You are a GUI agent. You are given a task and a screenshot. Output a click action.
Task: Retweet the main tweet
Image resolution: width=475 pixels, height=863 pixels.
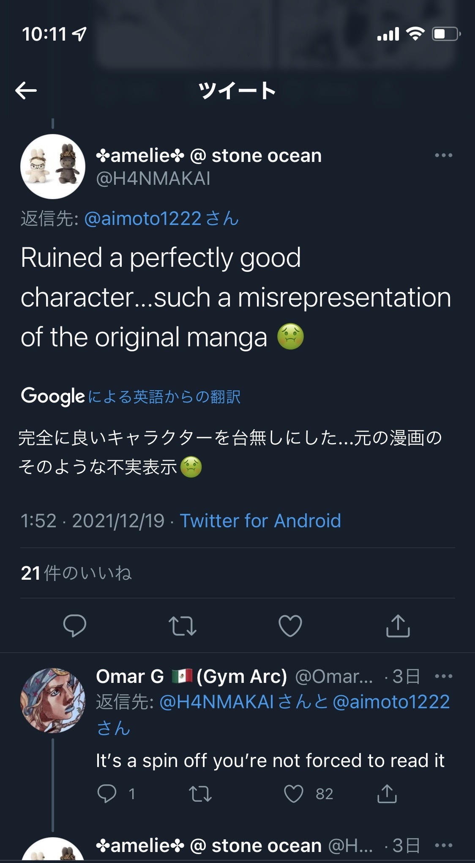point(182,626)
